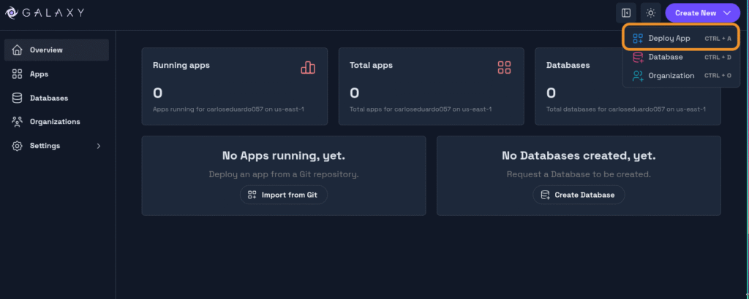
Task: Click the Total apps grid icon
Action: 504,67
